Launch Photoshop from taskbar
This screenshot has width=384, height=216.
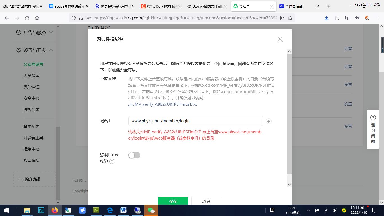41,210
